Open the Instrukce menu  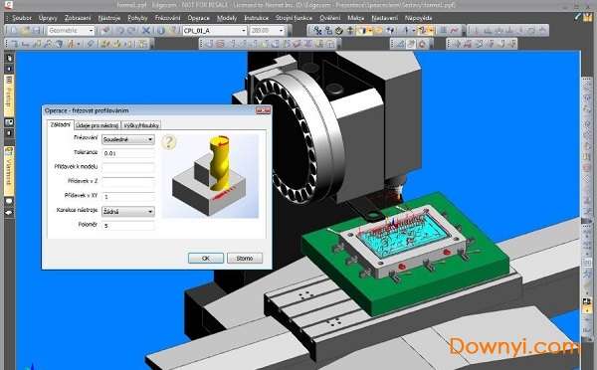[x=257, y=18]
